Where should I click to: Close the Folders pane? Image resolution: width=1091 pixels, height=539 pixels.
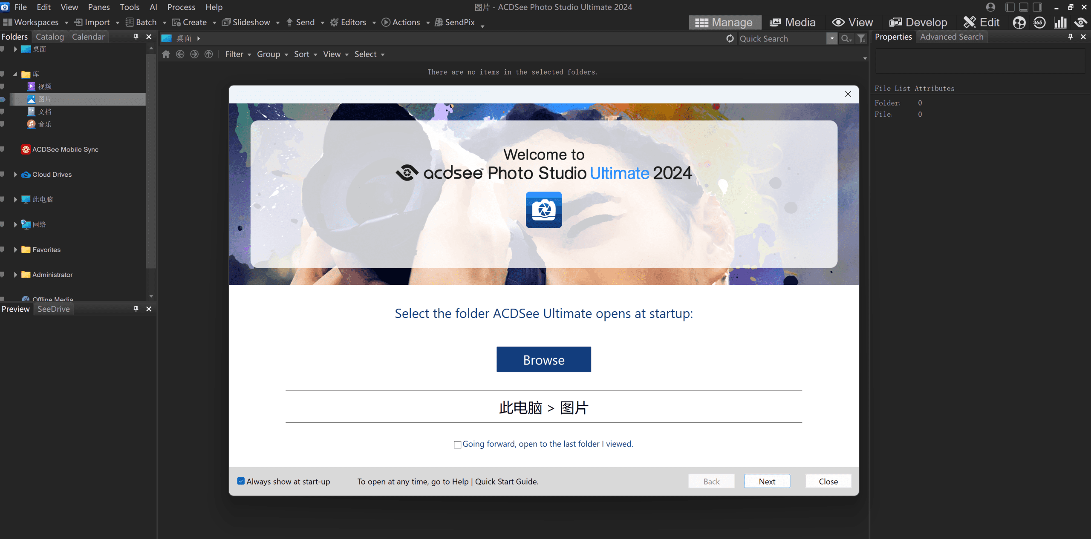(149, 37)
